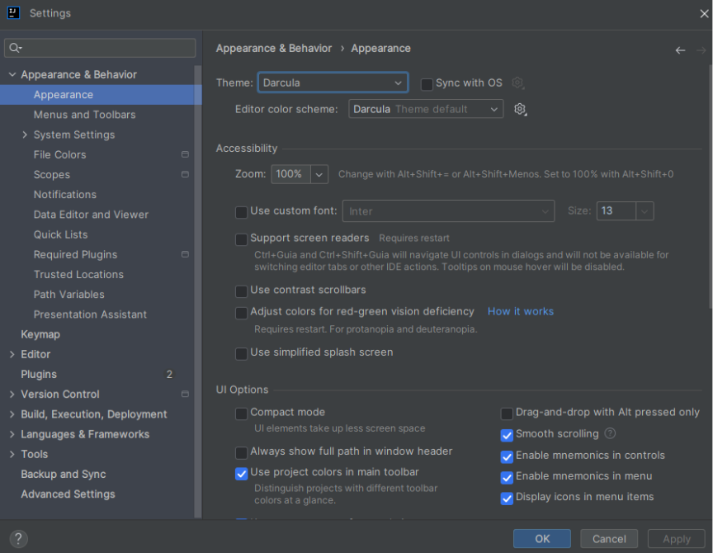The image size is (713, 553).
Task: Disable Smooth scrolling checkbox
Action: (x=507, y=435)
